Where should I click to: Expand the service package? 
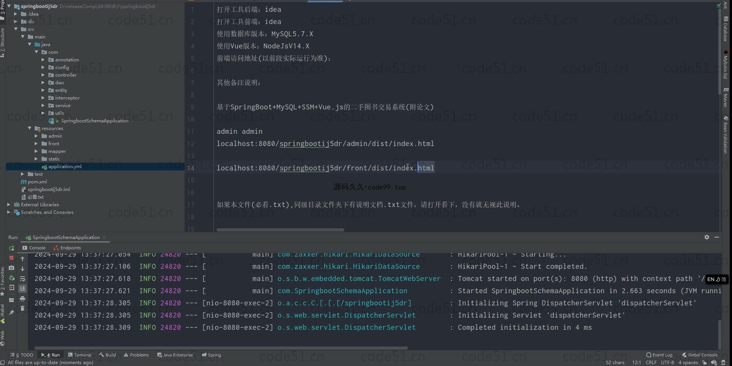[43, 105]
